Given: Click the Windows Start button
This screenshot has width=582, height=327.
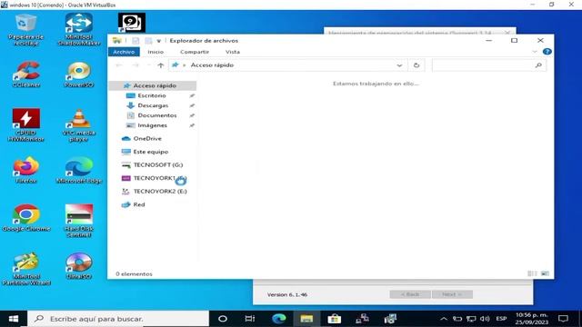Looking at the screenshot, I should pyautogui.click(x=14, y=319).
